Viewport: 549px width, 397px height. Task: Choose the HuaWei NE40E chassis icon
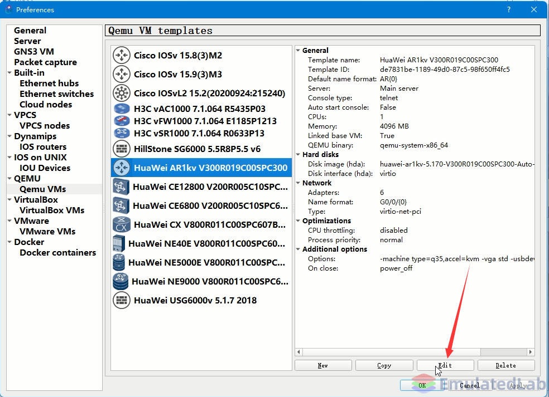[x=119, y=243]
